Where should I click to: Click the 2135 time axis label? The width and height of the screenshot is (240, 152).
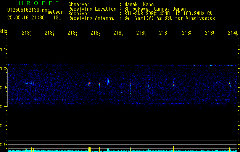[x=118, y=33]
